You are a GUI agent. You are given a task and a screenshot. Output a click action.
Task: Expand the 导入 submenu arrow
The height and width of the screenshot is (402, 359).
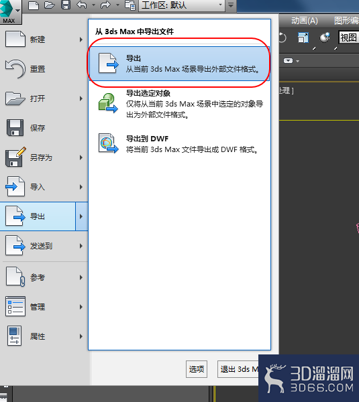pos(81,187)
